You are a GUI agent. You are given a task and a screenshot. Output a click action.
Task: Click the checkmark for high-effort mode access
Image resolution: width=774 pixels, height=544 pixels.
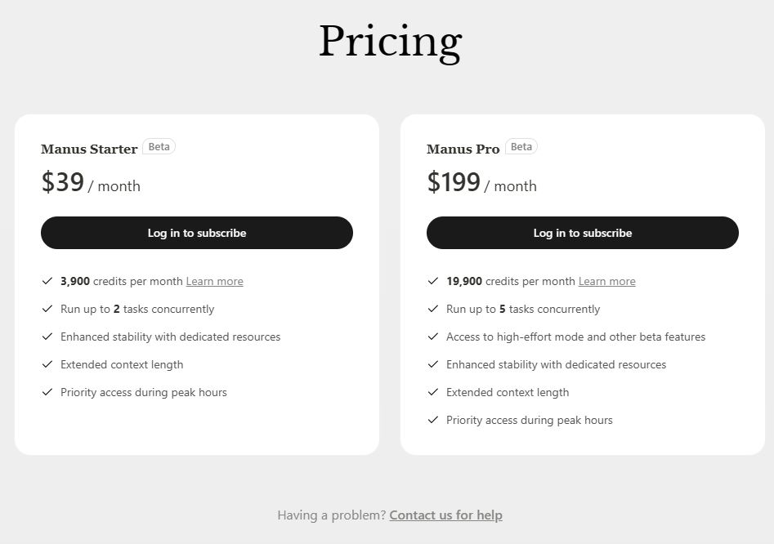pos(433,337)
